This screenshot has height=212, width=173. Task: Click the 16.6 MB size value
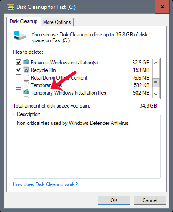pos(141,78)
